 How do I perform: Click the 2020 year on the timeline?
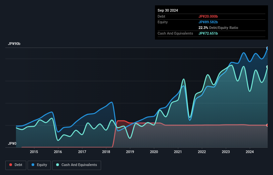click(154, 152)
